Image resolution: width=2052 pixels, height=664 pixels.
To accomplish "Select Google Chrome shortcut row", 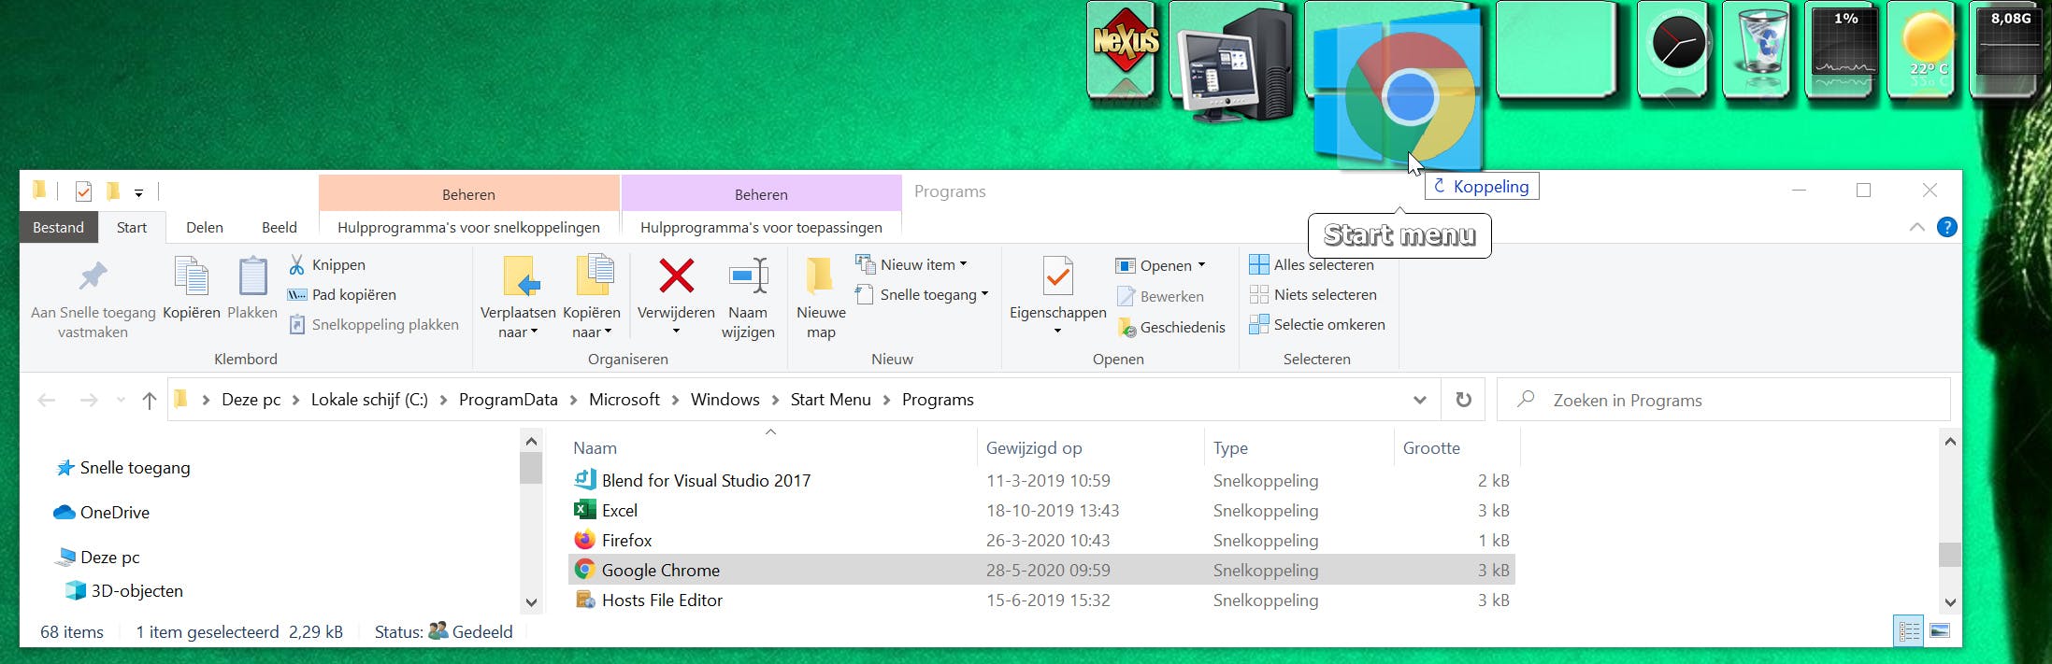I will tap(1041, 571).
